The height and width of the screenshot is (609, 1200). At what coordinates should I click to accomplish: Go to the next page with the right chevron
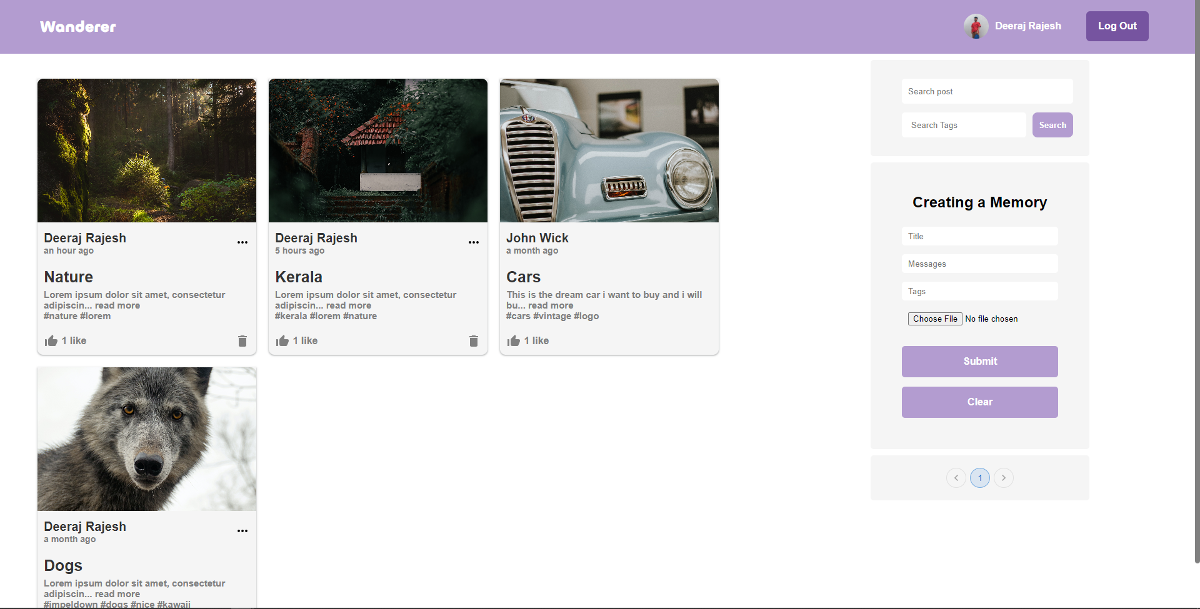pyautogui.click(x=1004, y=478)
